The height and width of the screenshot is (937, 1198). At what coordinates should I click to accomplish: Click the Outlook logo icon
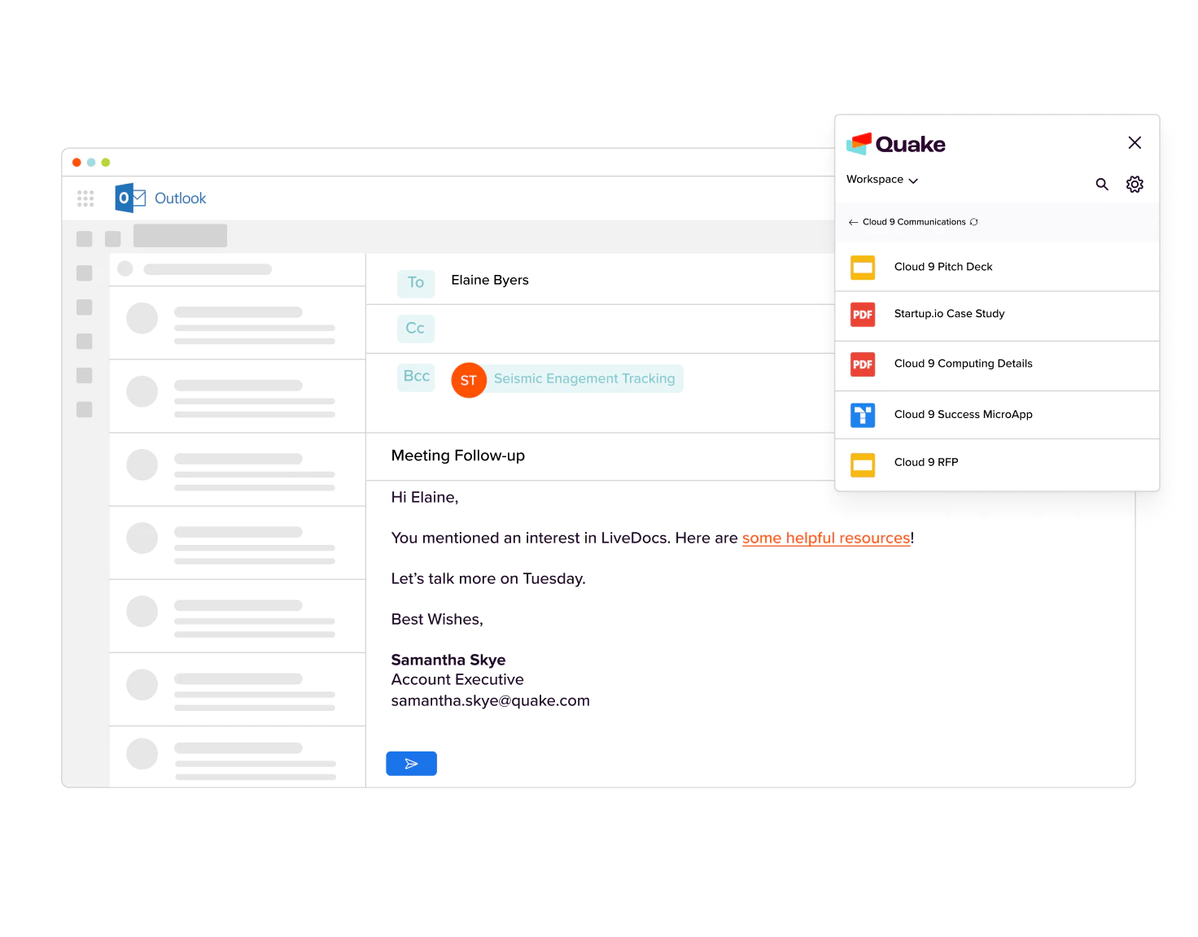pos(130,198)
